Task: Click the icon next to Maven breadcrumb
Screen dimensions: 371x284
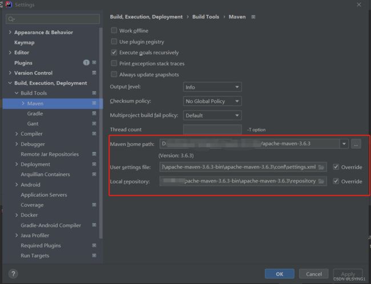Action: (x=253, y=17)
